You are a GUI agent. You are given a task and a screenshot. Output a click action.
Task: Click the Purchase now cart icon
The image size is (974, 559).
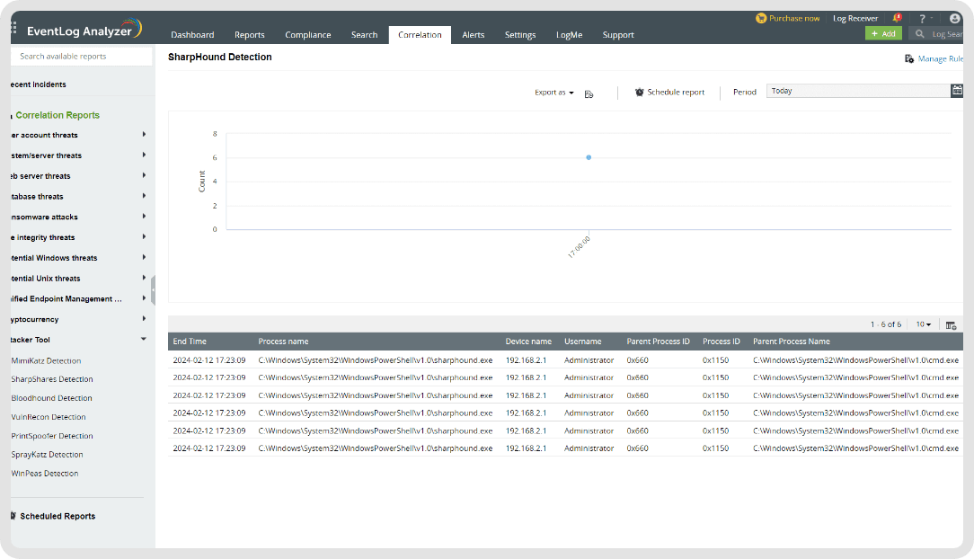[761, 18]
